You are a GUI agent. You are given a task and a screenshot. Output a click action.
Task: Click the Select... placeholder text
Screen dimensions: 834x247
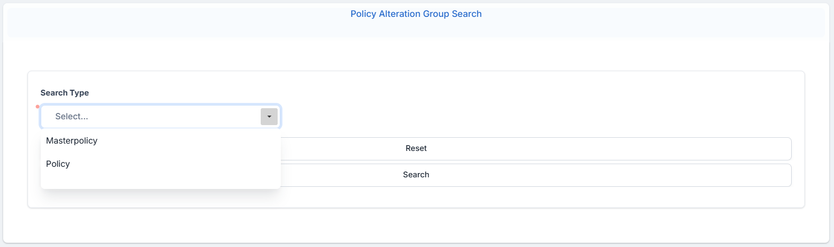click(x=71, y=117)
